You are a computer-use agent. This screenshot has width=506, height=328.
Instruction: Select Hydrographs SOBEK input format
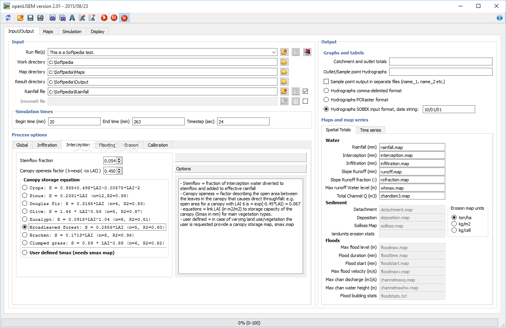pos(371,109)
